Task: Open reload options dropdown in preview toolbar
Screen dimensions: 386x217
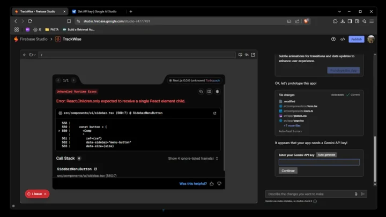Action: (x=35, y=55)
